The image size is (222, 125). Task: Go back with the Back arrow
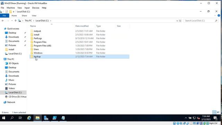pos(3,21)
